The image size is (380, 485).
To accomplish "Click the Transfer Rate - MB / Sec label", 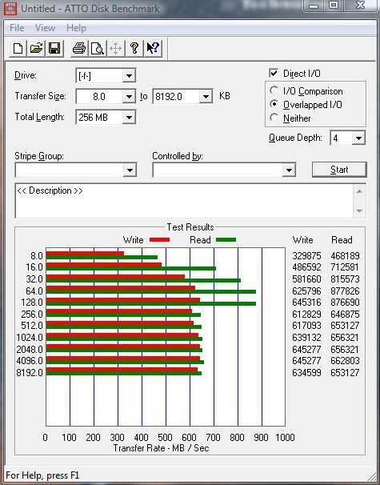I will click(x=161, y=448).
